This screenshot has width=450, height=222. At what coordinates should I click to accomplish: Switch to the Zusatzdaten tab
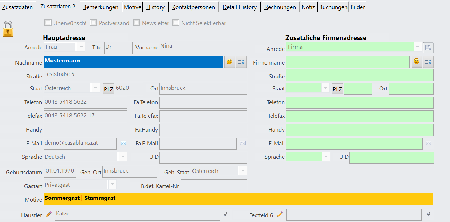click(17, 7)
